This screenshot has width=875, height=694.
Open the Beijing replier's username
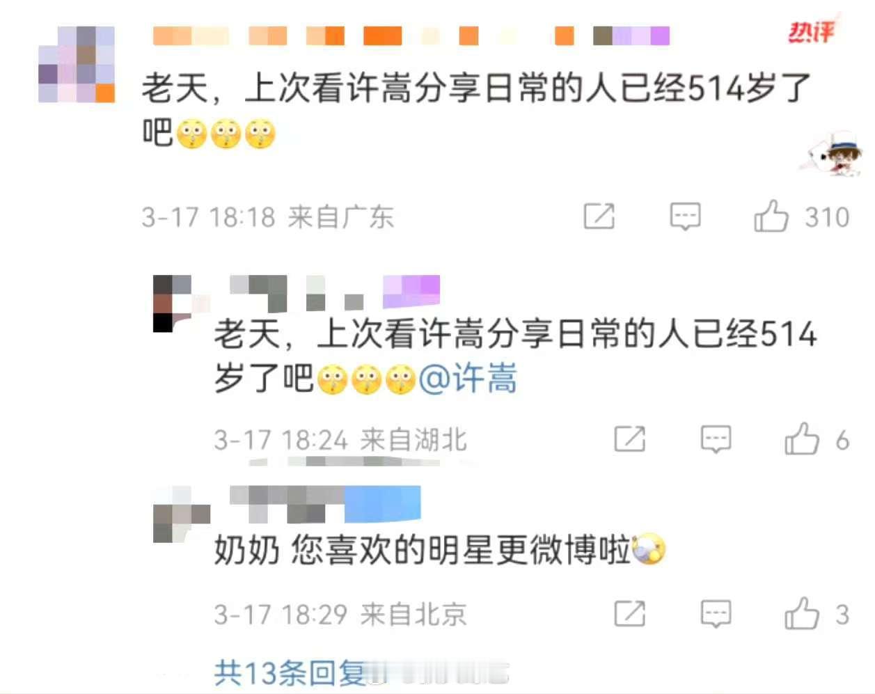coord(325,504)
